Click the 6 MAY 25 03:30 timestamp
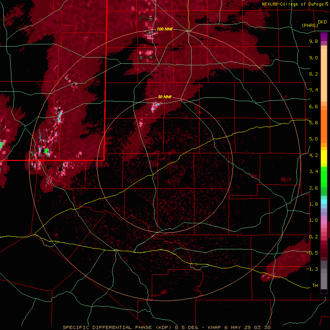 pyautogui.click(x=247, y=327)
